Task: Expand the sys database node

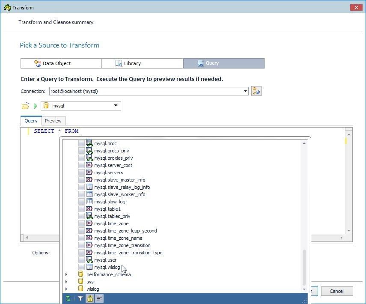Action: pos(66,282)
